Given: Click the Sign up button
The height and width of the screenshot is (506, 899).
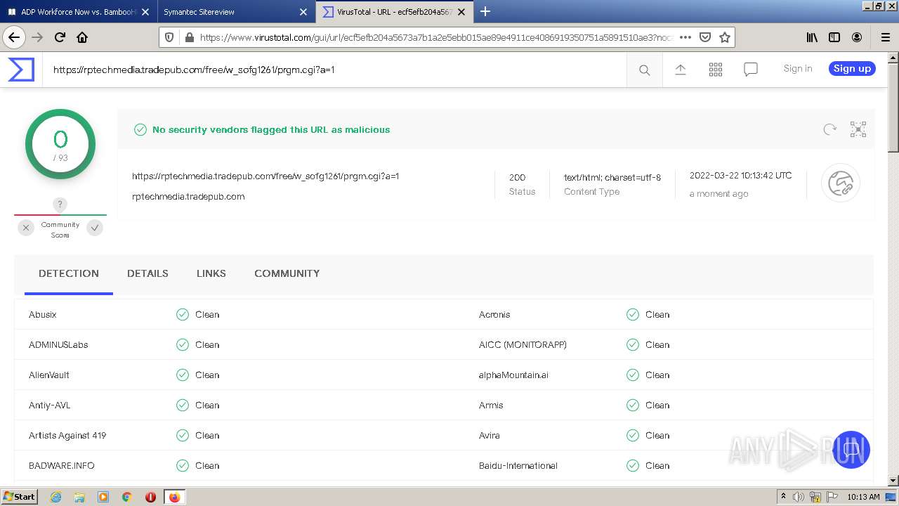Looking at the screenshot, I should (852, 68).
